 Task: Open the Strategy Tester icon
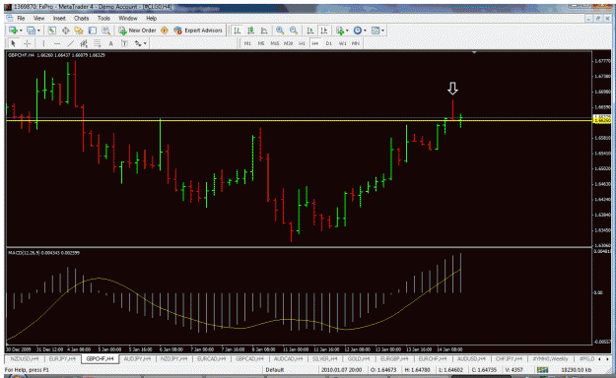point(106,31)
